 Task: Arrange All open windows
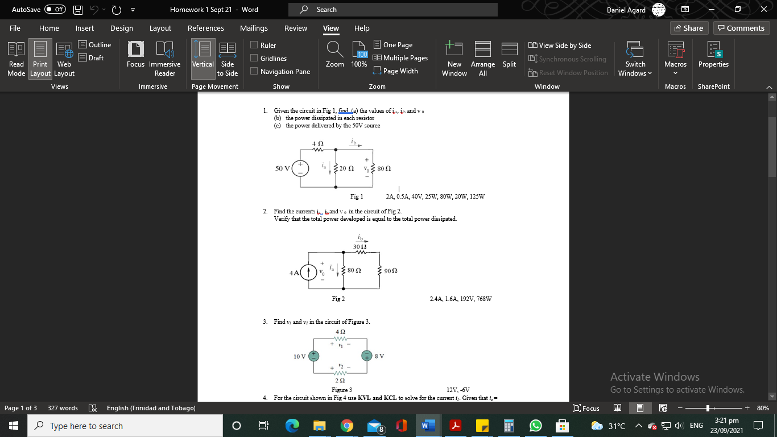pyautogui.click(x=482, y=59)
